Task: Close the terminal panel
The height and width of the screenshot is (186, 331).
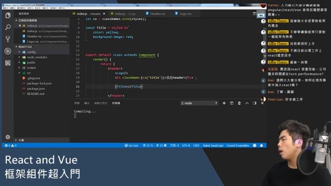Action: [x=262, y=103]
